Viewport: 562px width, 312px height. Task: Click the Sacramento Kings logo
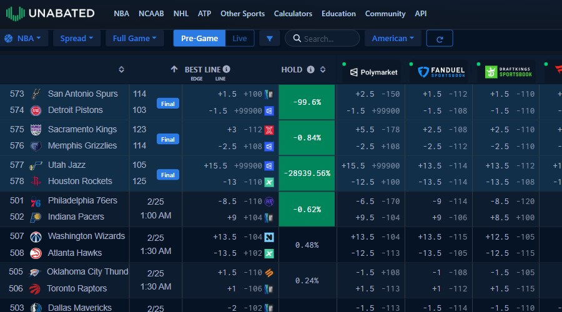36,130
